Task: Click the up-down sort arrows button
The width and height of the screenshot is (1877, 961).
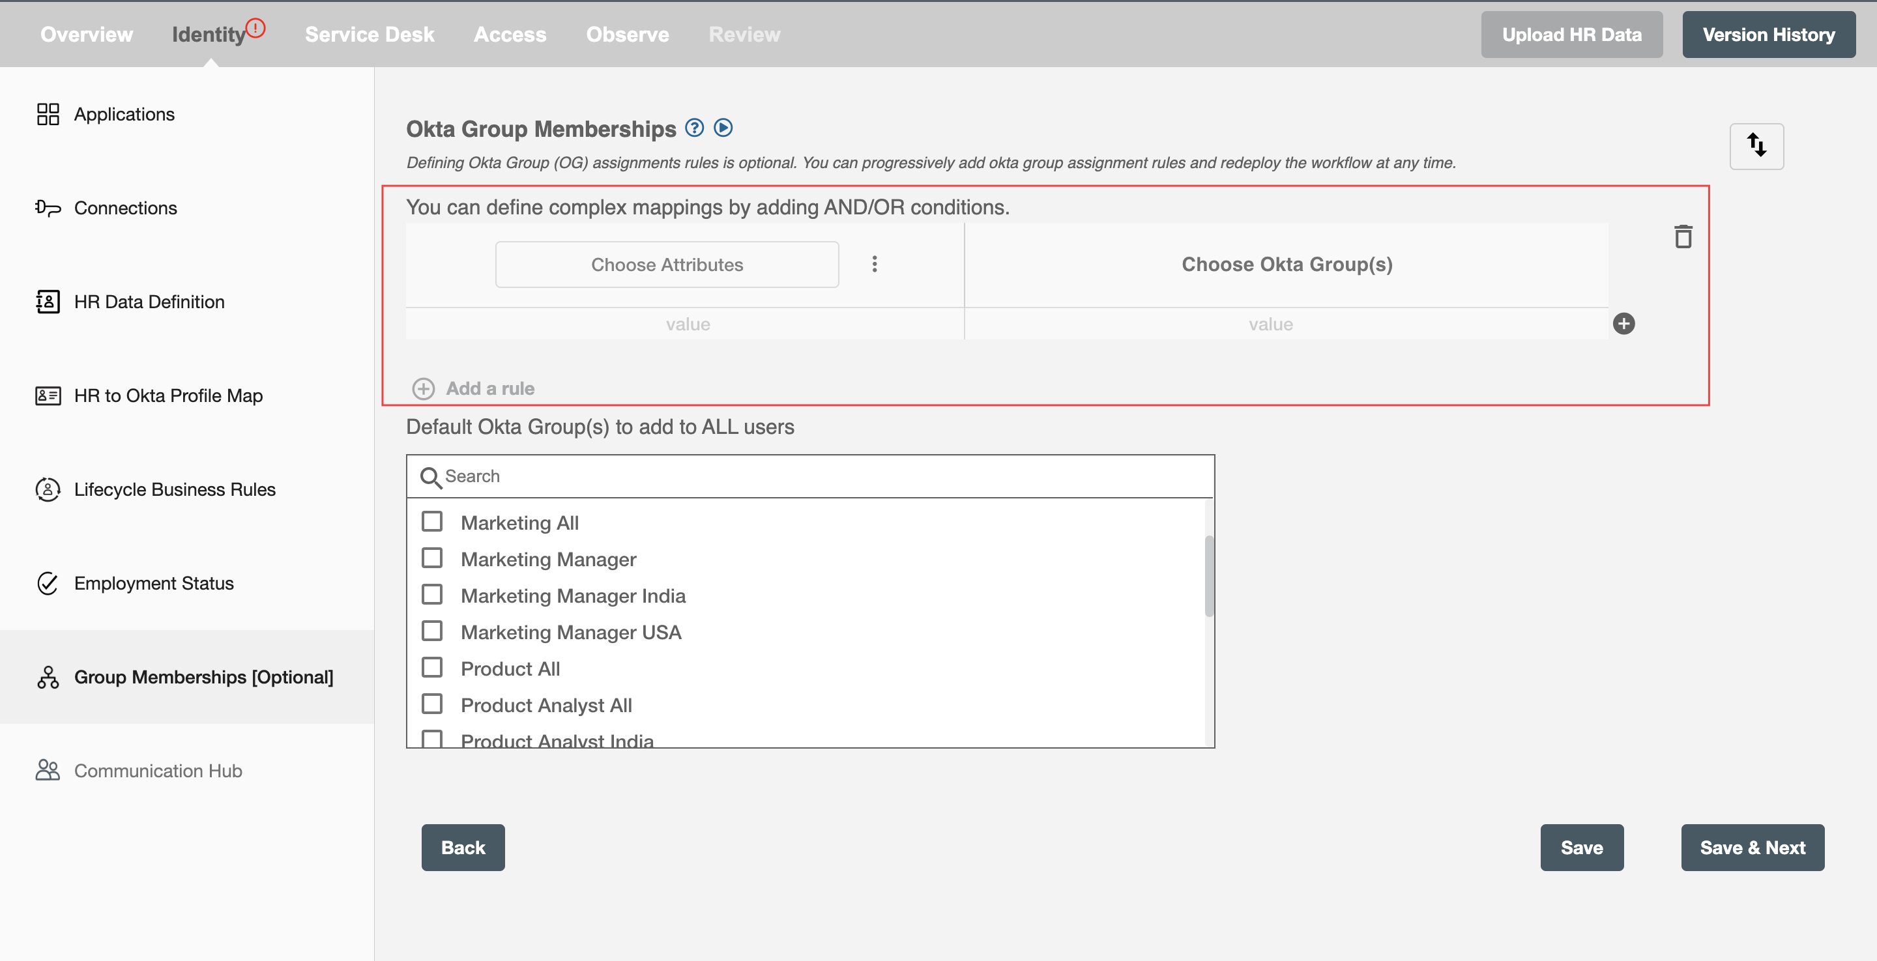Action: point(1757,146)
